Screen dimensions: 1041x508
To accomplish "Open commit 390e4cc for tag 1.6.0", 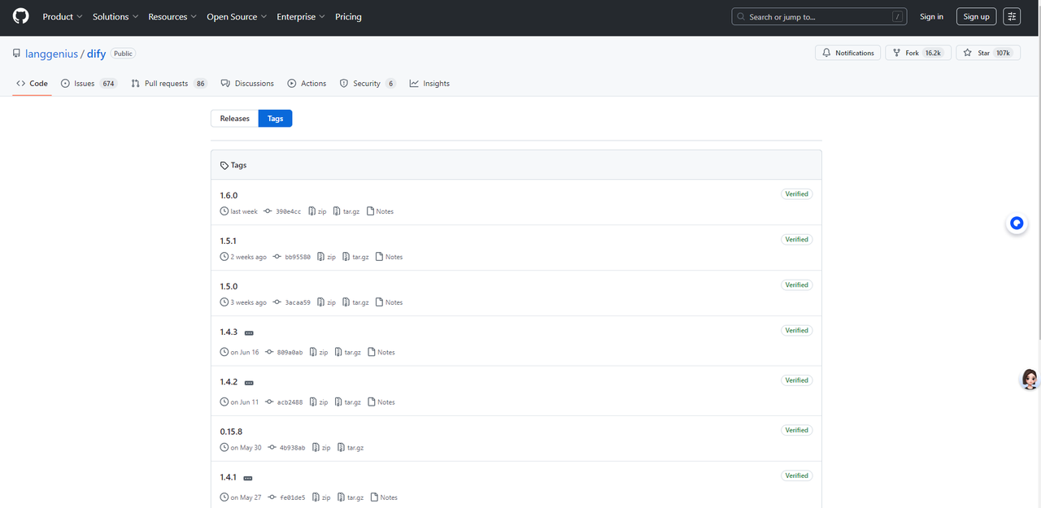I will (288, 211).
